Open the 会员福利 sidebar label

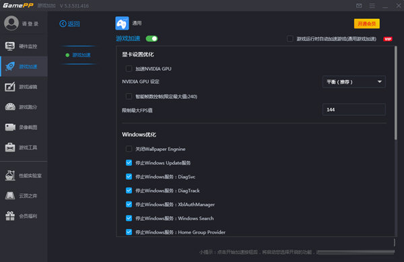(28, 216)
